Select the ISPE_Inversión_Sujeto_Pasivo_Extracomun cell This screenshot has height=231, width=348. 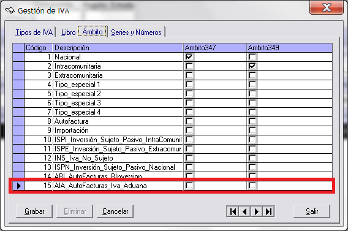point(118,149)
